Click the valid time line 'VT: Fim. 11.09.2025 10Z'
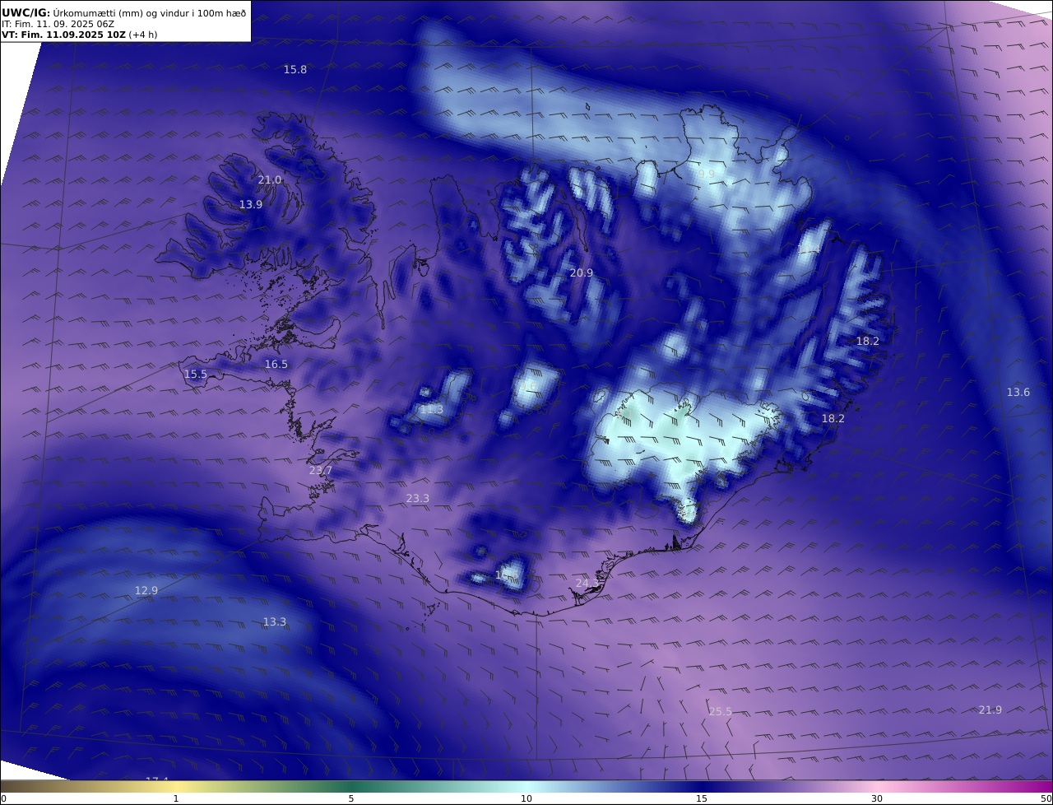The image size is (1053, 805). coord(64,35)
